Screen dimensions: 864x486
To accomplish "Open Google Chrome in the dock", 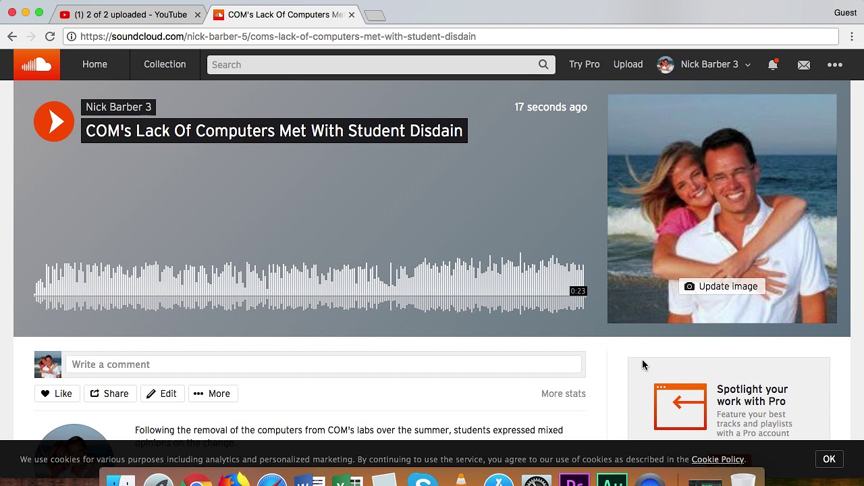I will pyautogui.click(x=196, y=481).
